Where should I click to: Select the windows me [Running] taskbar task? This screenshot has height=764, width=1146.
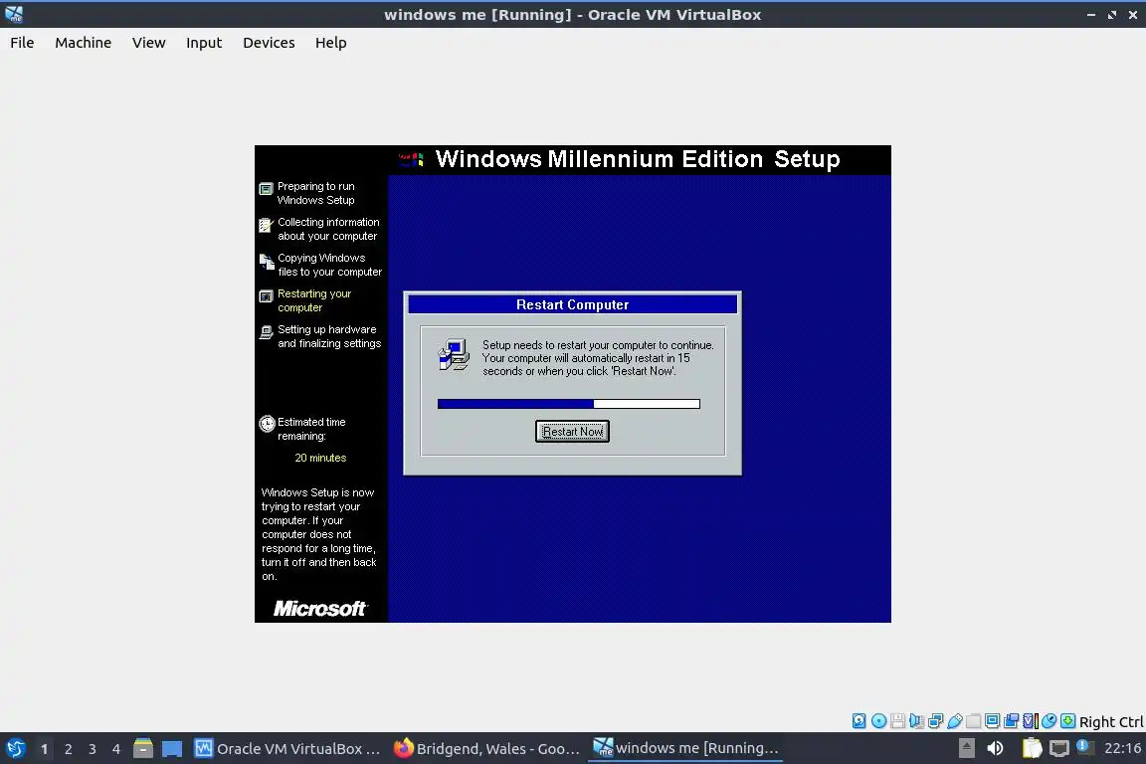coord(685,749)
